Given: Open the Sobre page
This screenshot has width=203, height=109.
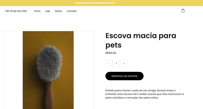Looking at the screenshot, I should [x=58, y=11].
